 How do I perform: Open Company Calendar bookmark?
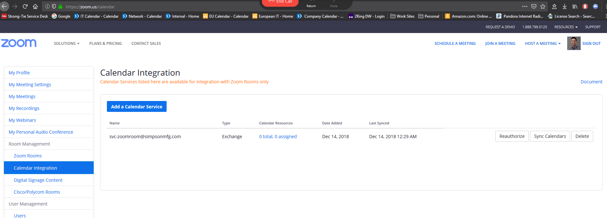[320, 16]
